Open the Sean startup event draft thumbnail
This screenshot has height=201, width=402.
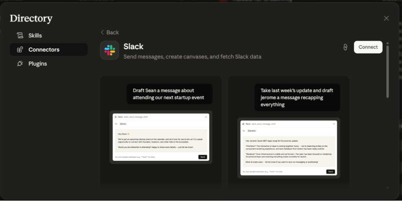(x=161, y=137)
